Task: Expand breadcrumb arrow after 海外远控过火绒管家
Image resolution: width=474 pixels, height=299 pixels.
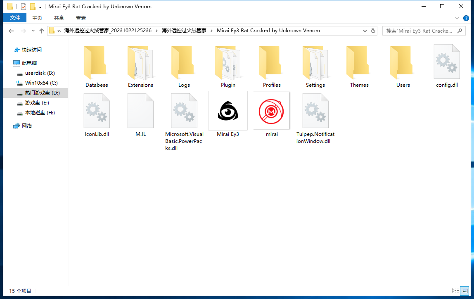Action: 211,31
